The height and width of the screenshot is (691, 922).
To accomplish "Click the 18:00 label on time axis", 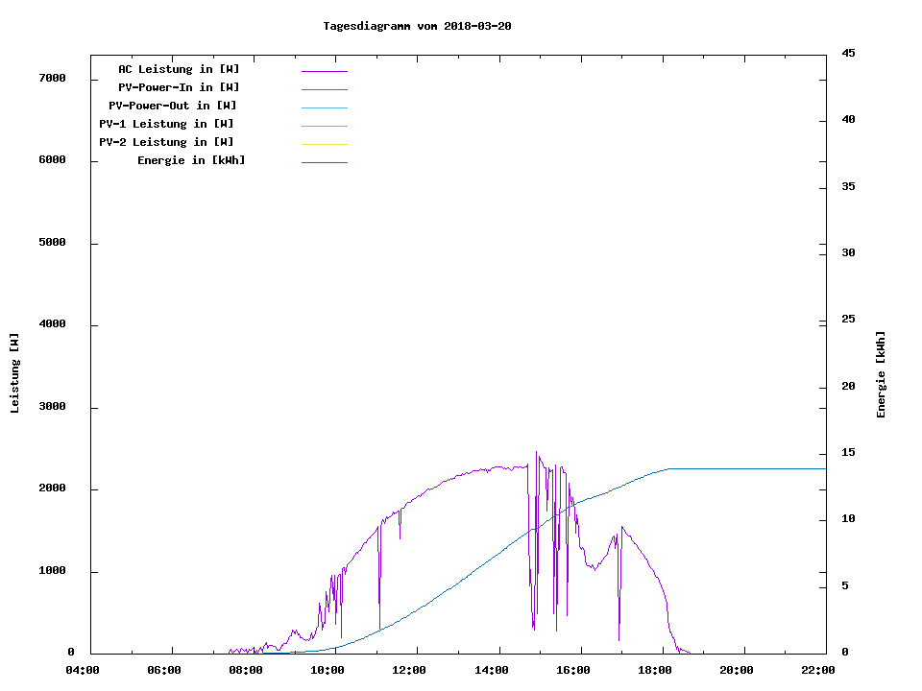I will pyautogui.click(x=656, y=670).
